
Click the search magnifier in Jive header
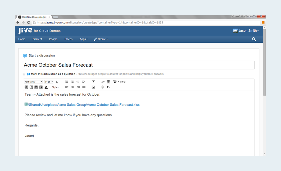(254, 39)
